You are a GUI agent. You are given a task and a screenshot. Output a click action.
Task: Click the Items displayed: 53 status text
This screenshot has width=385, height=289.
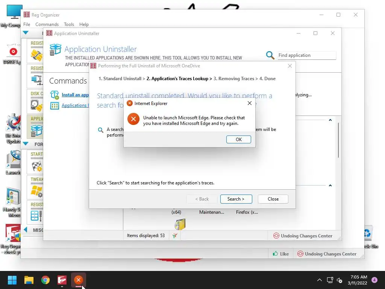(x=146, y=236)
